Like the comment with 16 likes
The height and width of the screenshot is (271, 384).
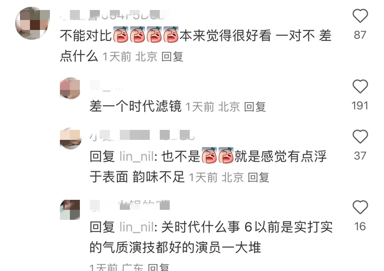[360, 207]
